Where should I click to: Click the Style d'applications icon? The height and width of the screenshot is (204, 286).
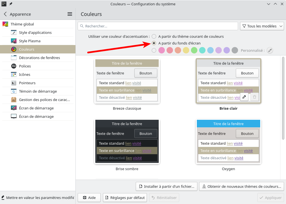pyautogui.click(x=14, y=32)
